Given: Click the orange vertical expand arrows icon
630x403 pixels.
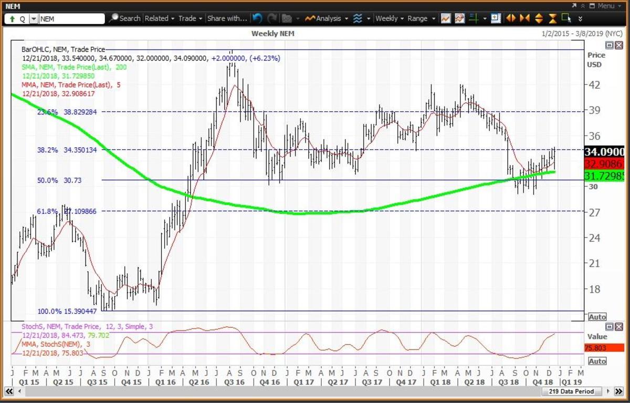Looking at the screenshot, I should coord(539,18).
